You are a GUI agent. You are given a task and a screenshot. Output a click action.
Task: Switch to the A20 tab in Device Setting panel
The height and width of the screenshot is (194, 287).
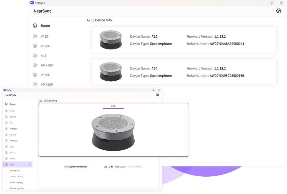tap(113, 106)
